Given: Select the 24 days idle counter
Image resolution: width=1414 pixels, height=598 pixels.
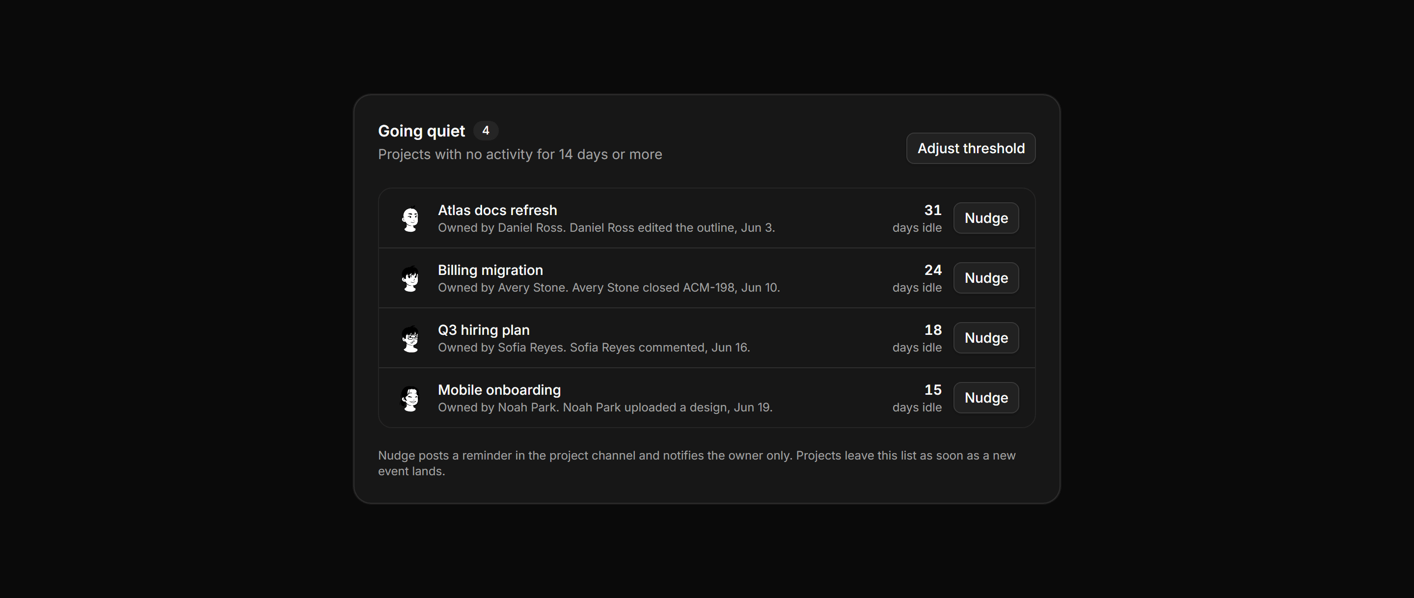Looking at the screenshot, I should (x=917, y=278).
